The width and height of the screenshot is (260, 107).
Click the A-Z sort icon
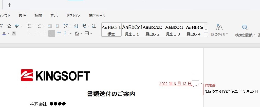coord(76,26)
